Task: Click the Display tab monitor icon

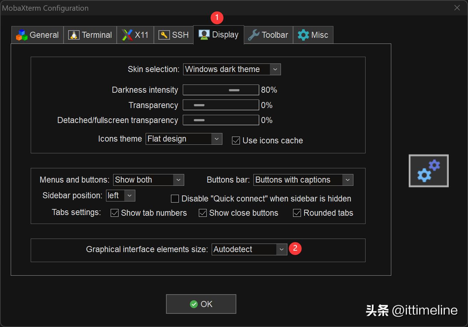Action: pyautogui.click(x=204, y=35)
